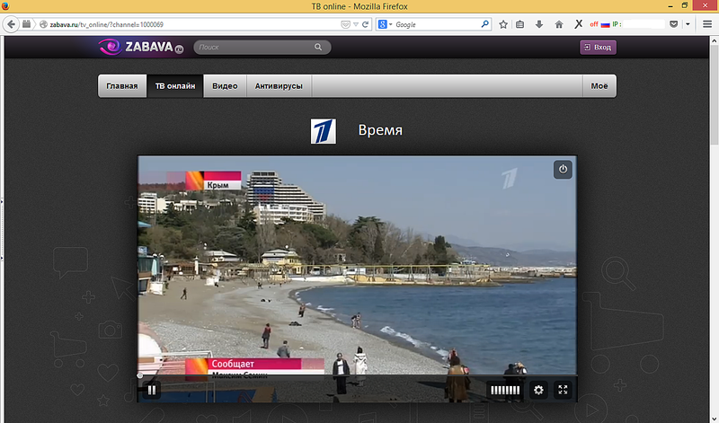Adjust the volume bars in the player
719x423 pixels.
pyautogui.click(x=505, y=390)
